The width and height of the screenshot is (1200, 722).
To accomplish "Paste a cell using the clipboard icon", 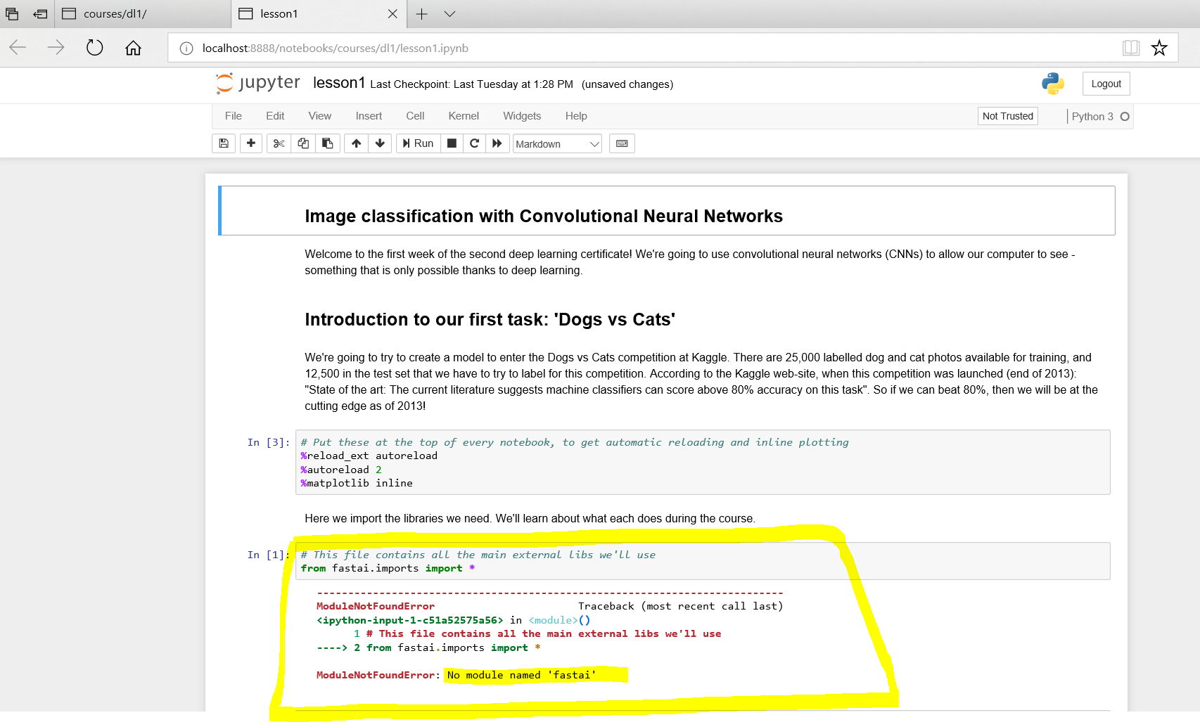I will tap(327, 143).
